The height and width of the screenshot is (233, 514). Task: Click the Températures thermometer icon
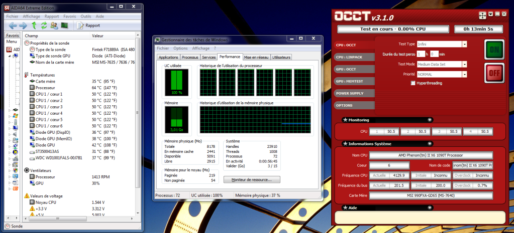[27, 75]
